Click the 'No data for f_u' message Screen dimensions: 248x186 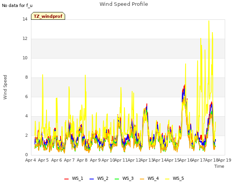click(x=17, y=5)
